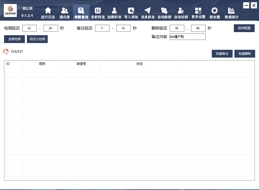Click the 导入添加 import icon
259x190 pixels.
[x=131, y=11]
